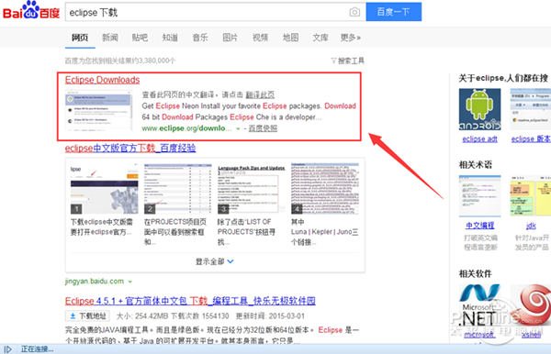The image size is (551, 354).
Task: Click the red swirl xshell icon
Action: pyautogui.click(x=531, y=305)
